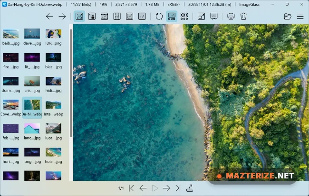Jump to first frame button
The image size is (309, 196).
tap(131, 188)
